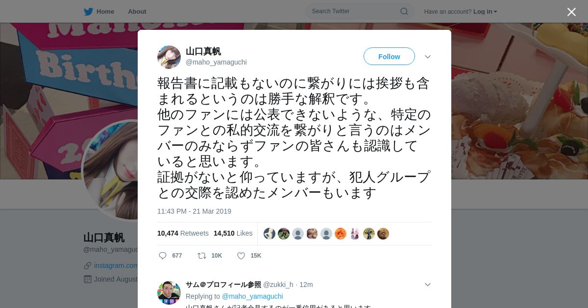
Task: Open the Log in dropdown
Action: [x=485, y=12]
